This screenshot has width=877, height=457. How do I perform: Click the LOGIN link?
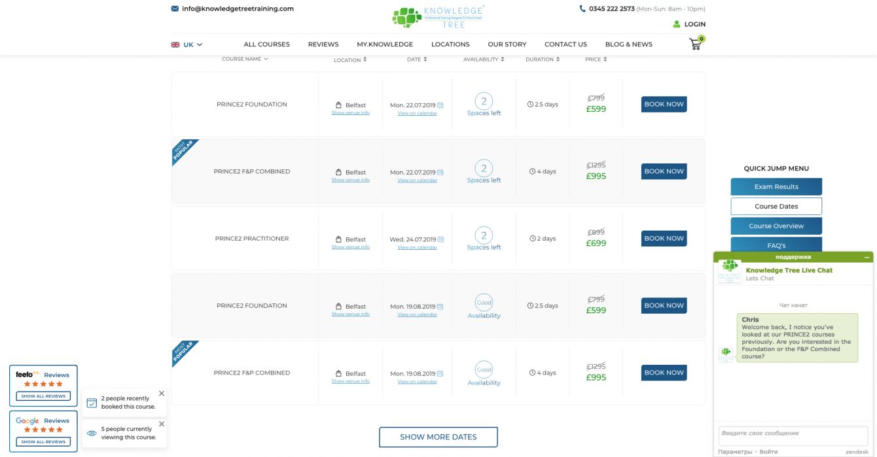pos(695,24)
